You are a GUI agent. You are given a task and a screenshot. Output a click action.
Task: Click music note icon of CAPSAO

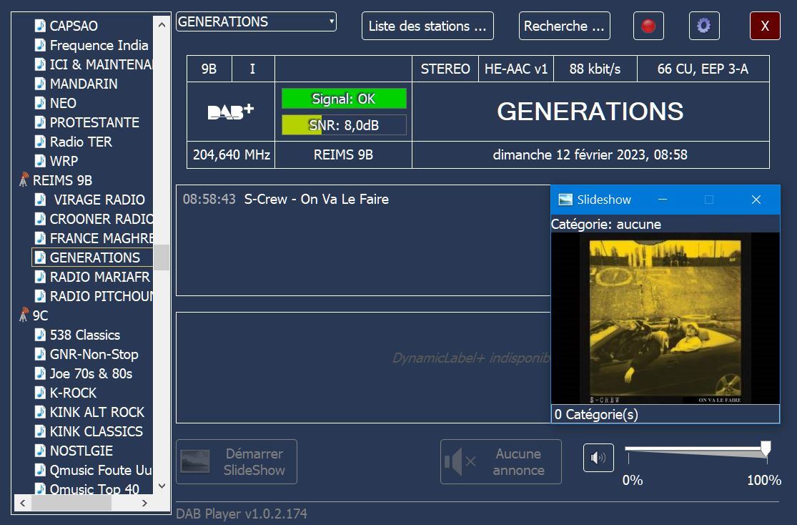pos(40,26)
